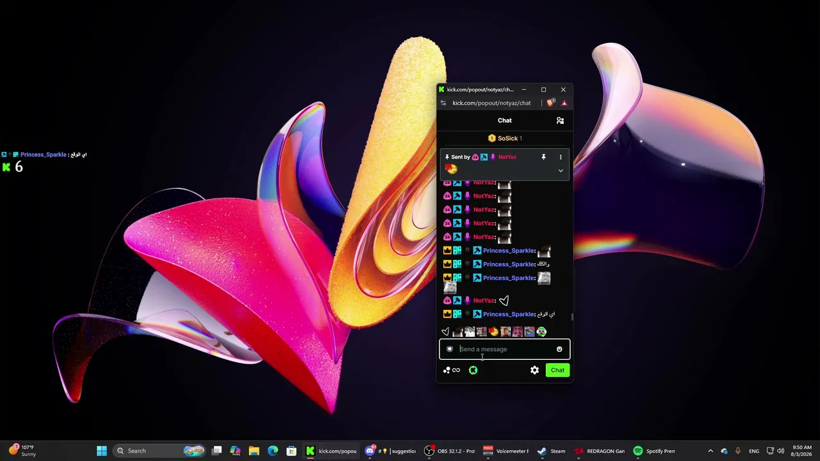The width and height of the screenshot is (820, 461).
Task: Open chat settings gear icon
Action: pos(534,370)
